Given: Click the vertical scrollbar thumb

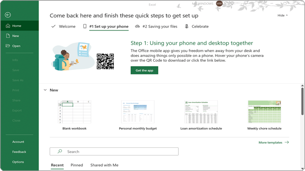Looking at the screenshot, I should click(302, 101).
